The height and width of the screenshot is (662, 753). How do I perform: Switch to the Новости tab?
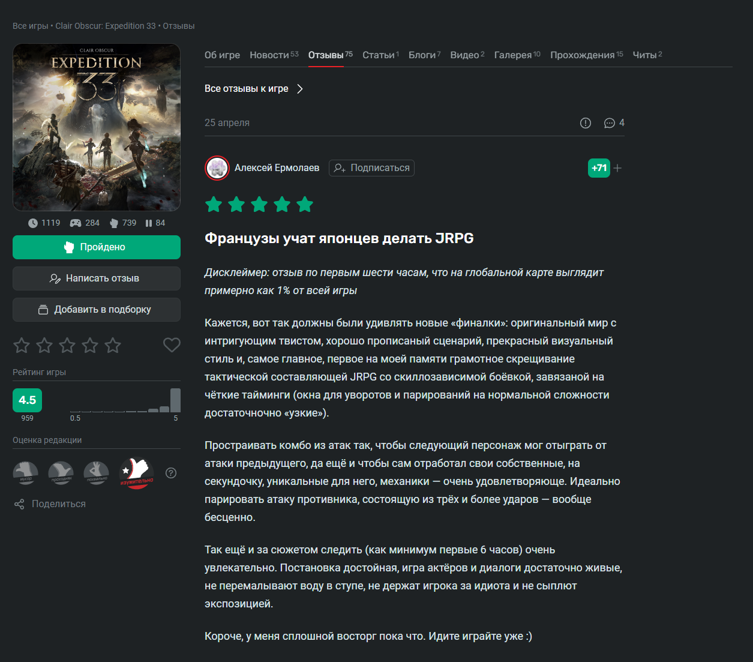pos(274,55)
